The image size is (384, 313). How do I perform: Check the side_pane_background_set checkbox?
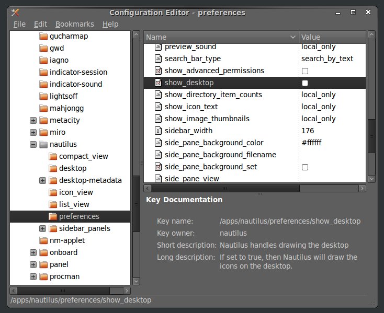point(305,167)
